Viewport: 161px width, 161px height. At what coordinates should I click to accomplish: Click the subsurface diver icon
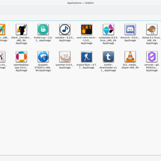tap(87, 57)
